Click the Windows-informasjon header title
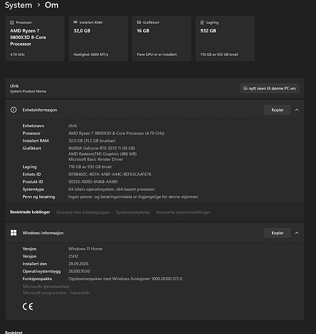316x334 pixels. (43, 233)
